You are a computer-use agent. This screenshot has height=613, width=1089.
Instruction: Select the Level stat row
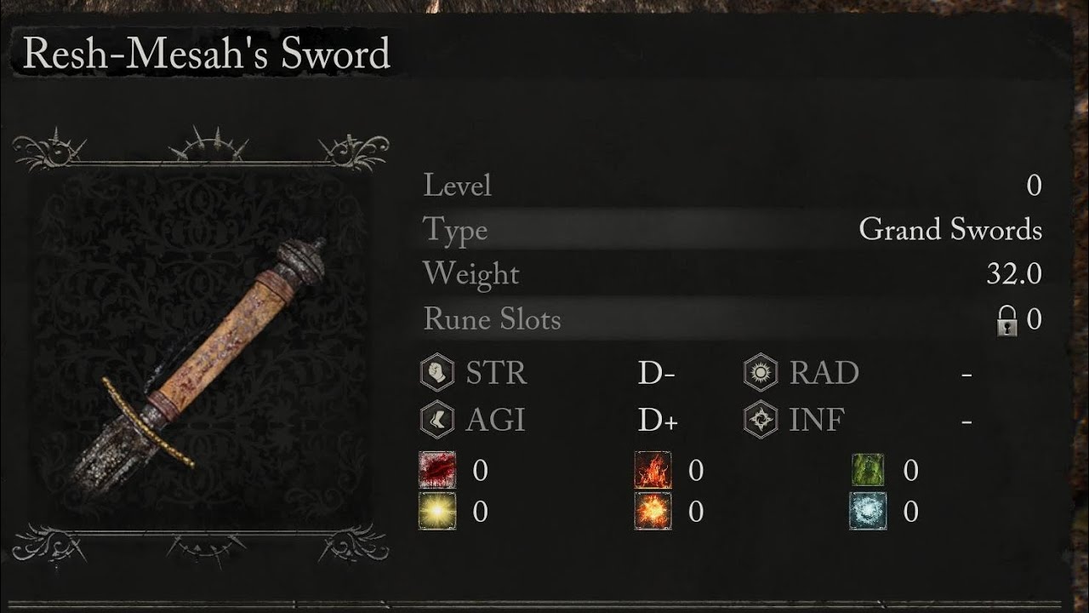[x=733, y=186]
